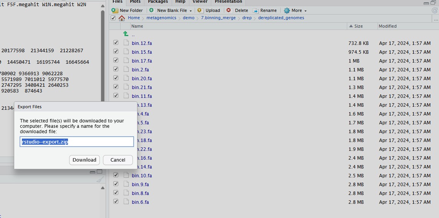Click the New Folder icon

(x=115, y=10)
